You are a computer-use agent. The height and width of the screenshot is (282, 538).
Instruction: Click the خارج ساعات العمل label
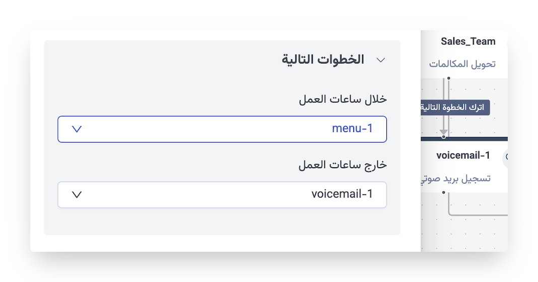[343, 165]
